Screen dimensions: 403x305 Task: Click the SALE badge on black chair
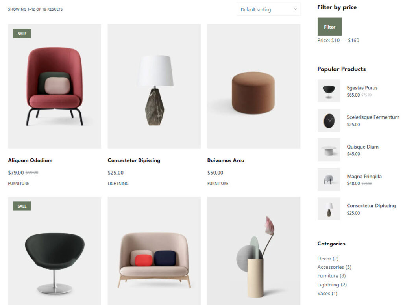pos(22,206)
